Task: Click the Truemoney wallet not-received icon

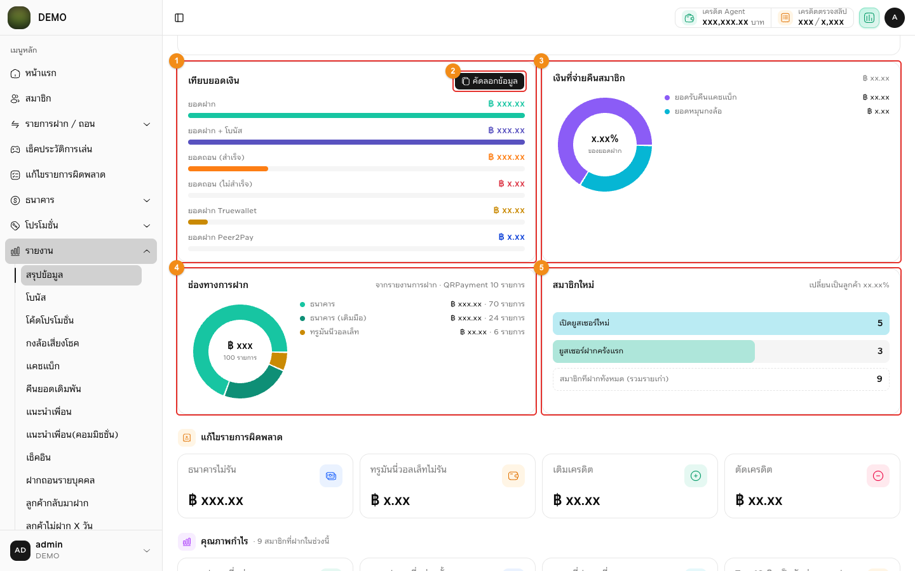Action: click(x=513, y=476)
